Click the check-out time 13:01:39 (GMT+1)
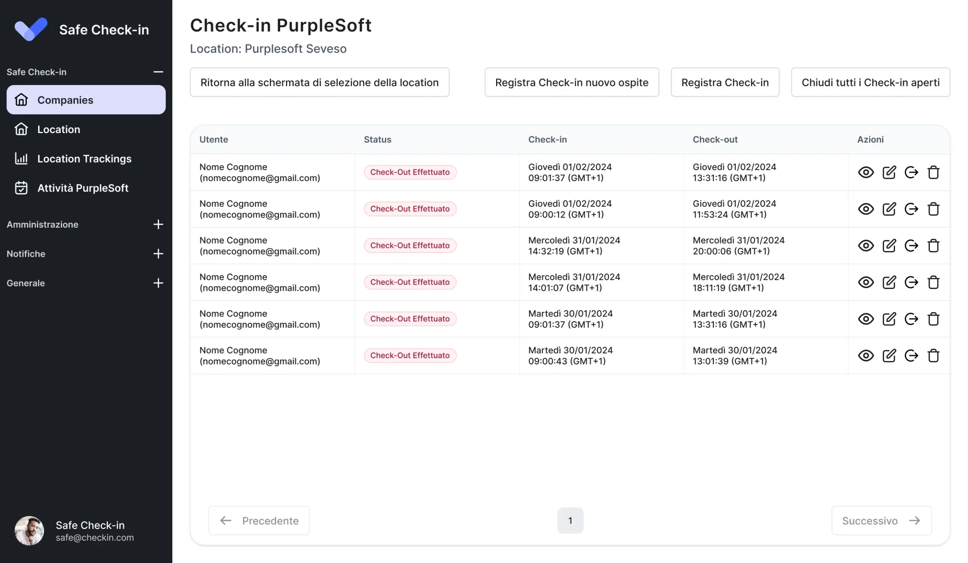Viewport: 968px width, 563px height. pos(729,361)
